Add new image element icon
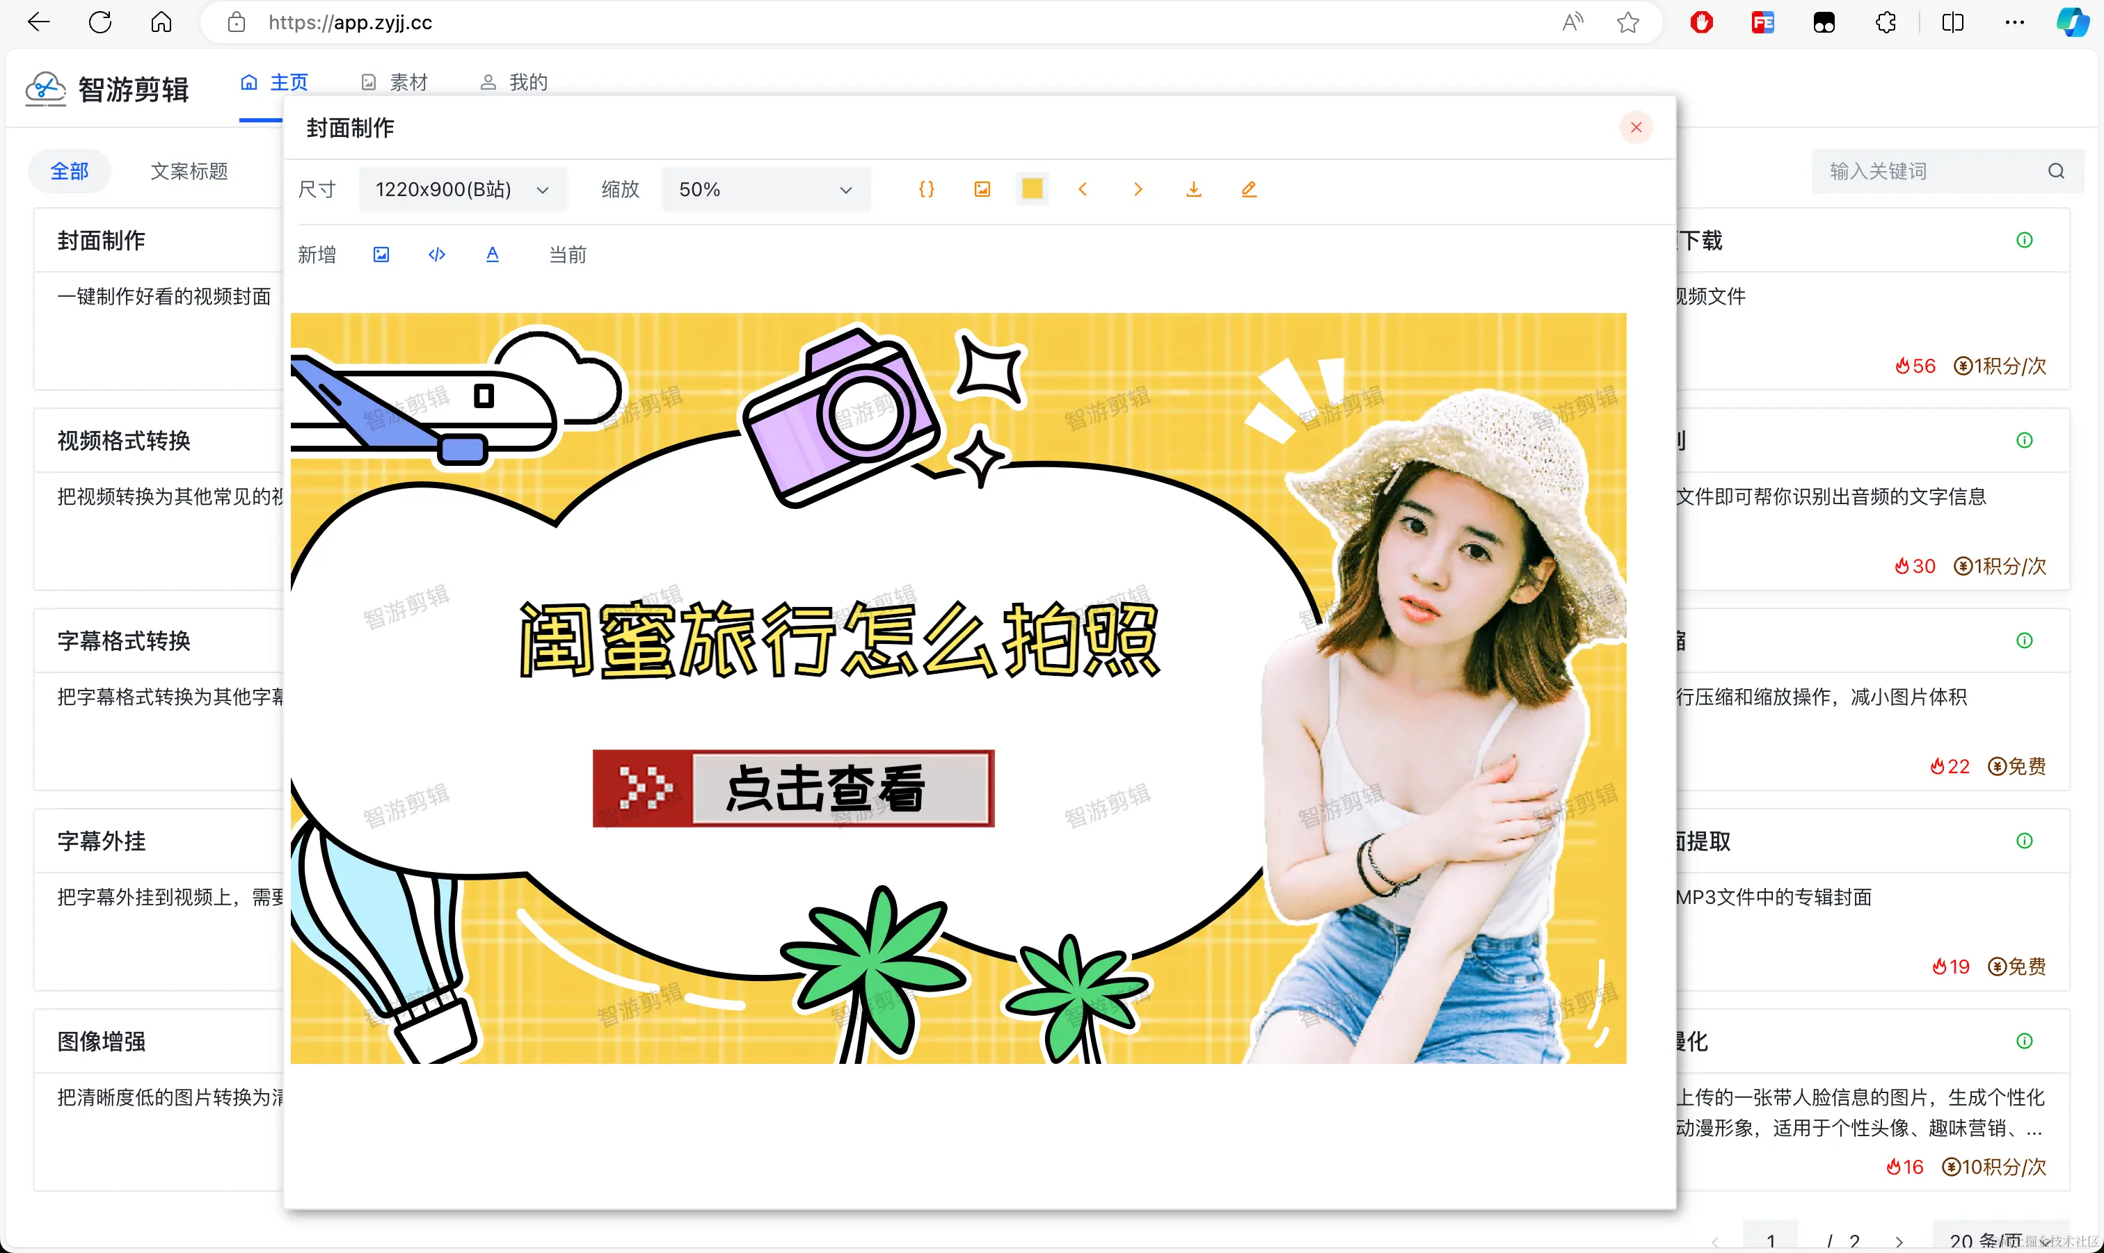Image resolution: width=2104 pixels, height=1253 pixels. point(381,254)
